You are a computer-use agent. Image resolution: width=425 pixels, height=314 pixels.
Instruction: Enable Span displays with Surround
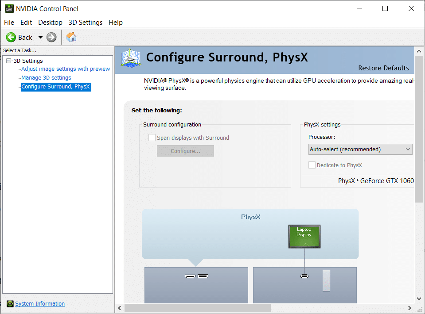[x=152, y=138]
